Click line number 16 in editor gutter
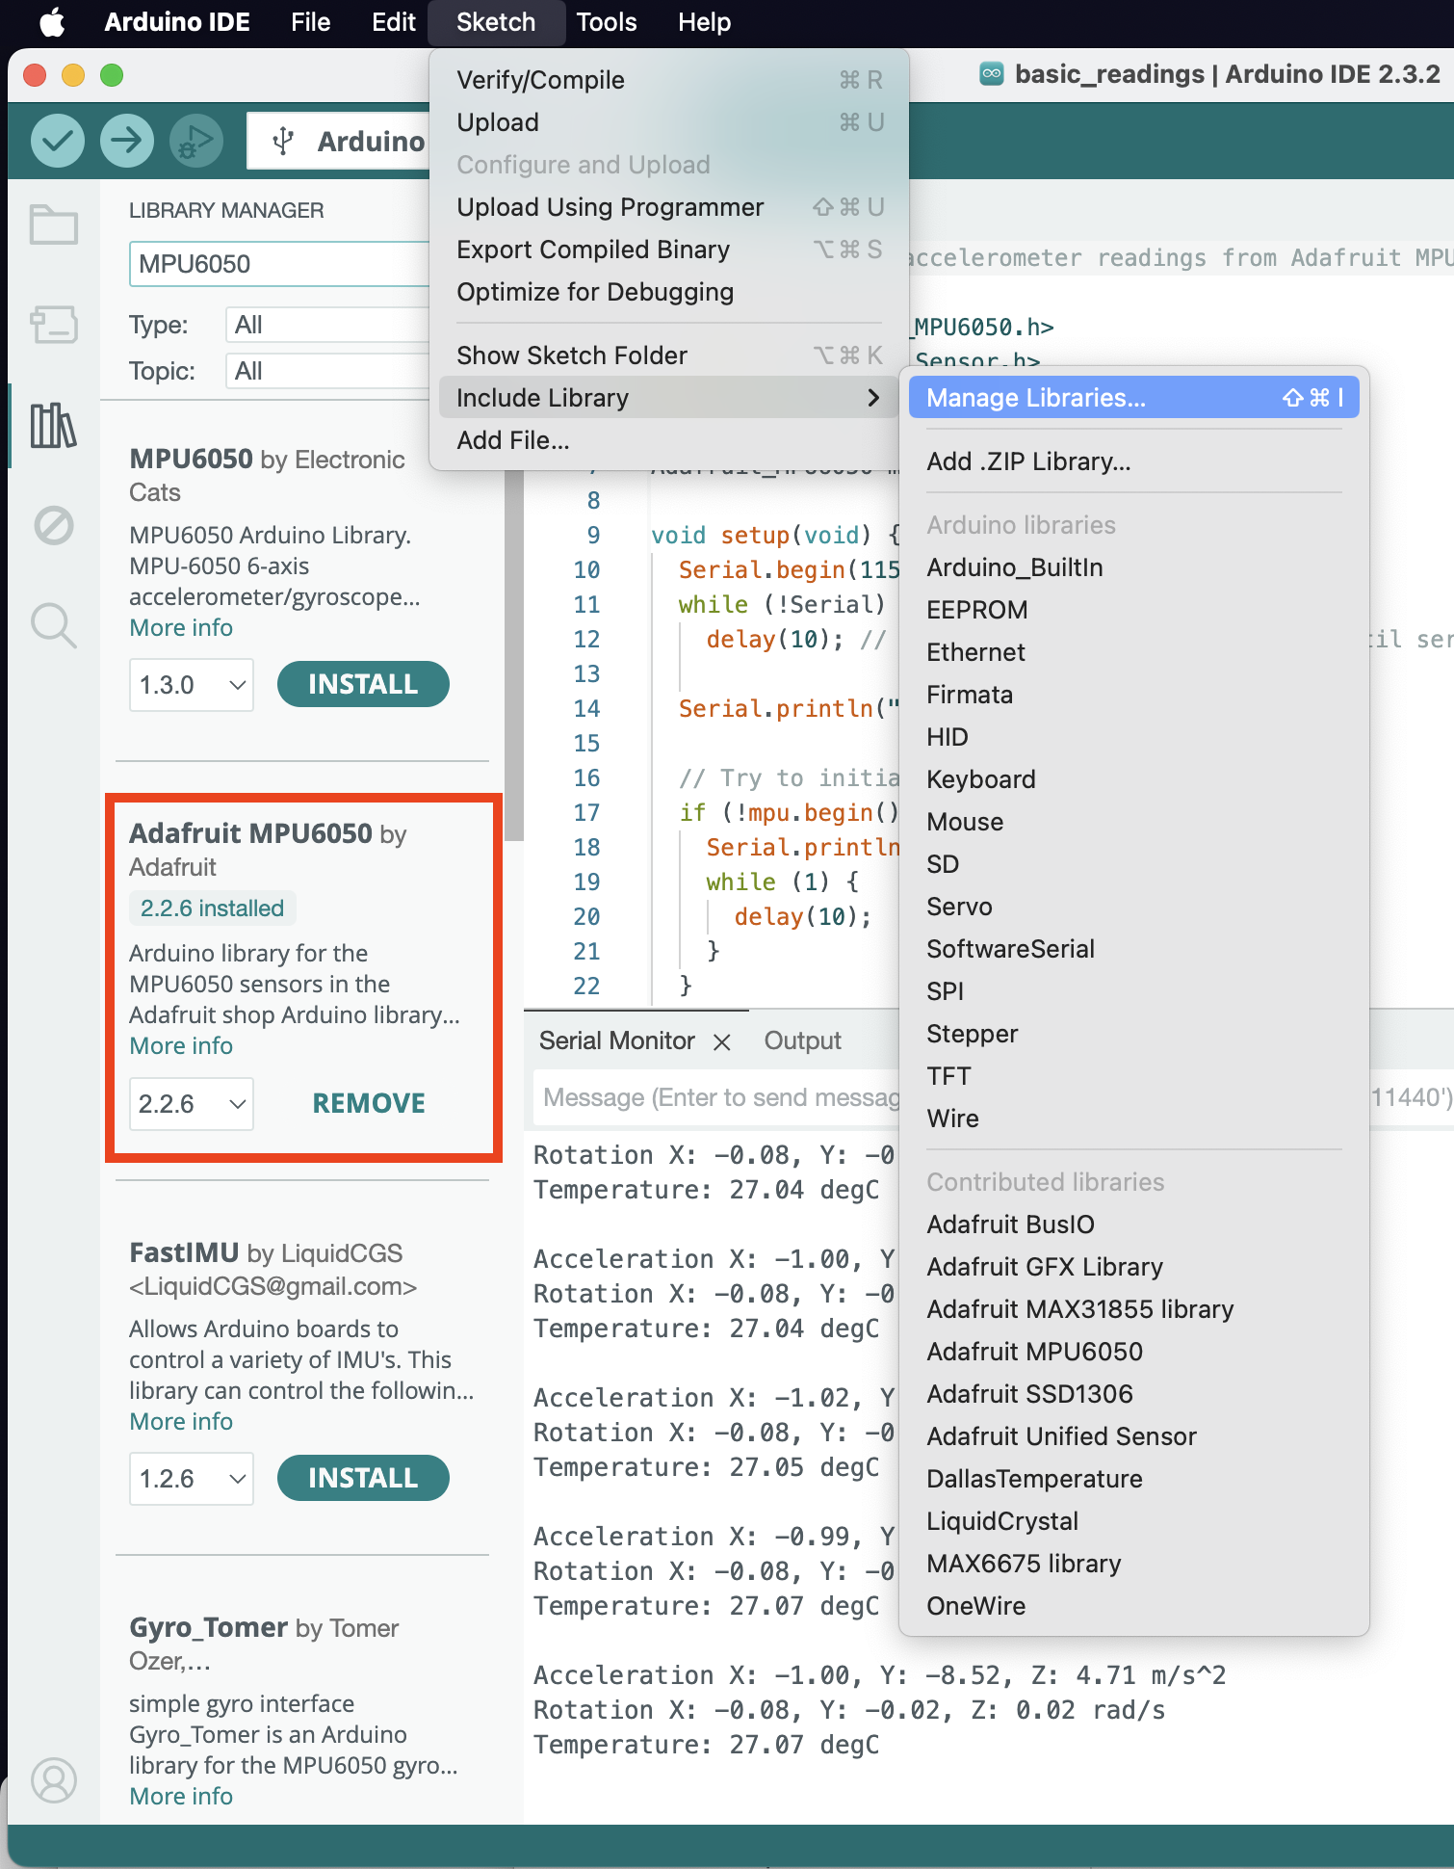This screenshot has width=1454, height=1869. (x=586, y=778)
